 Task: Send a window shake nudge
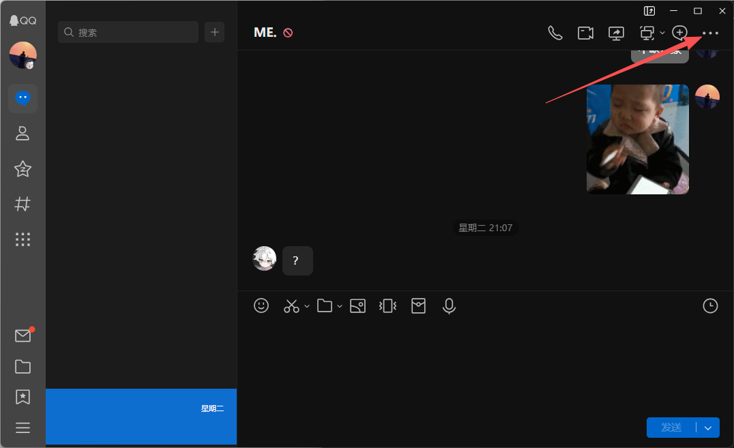(x=387, y=306)
